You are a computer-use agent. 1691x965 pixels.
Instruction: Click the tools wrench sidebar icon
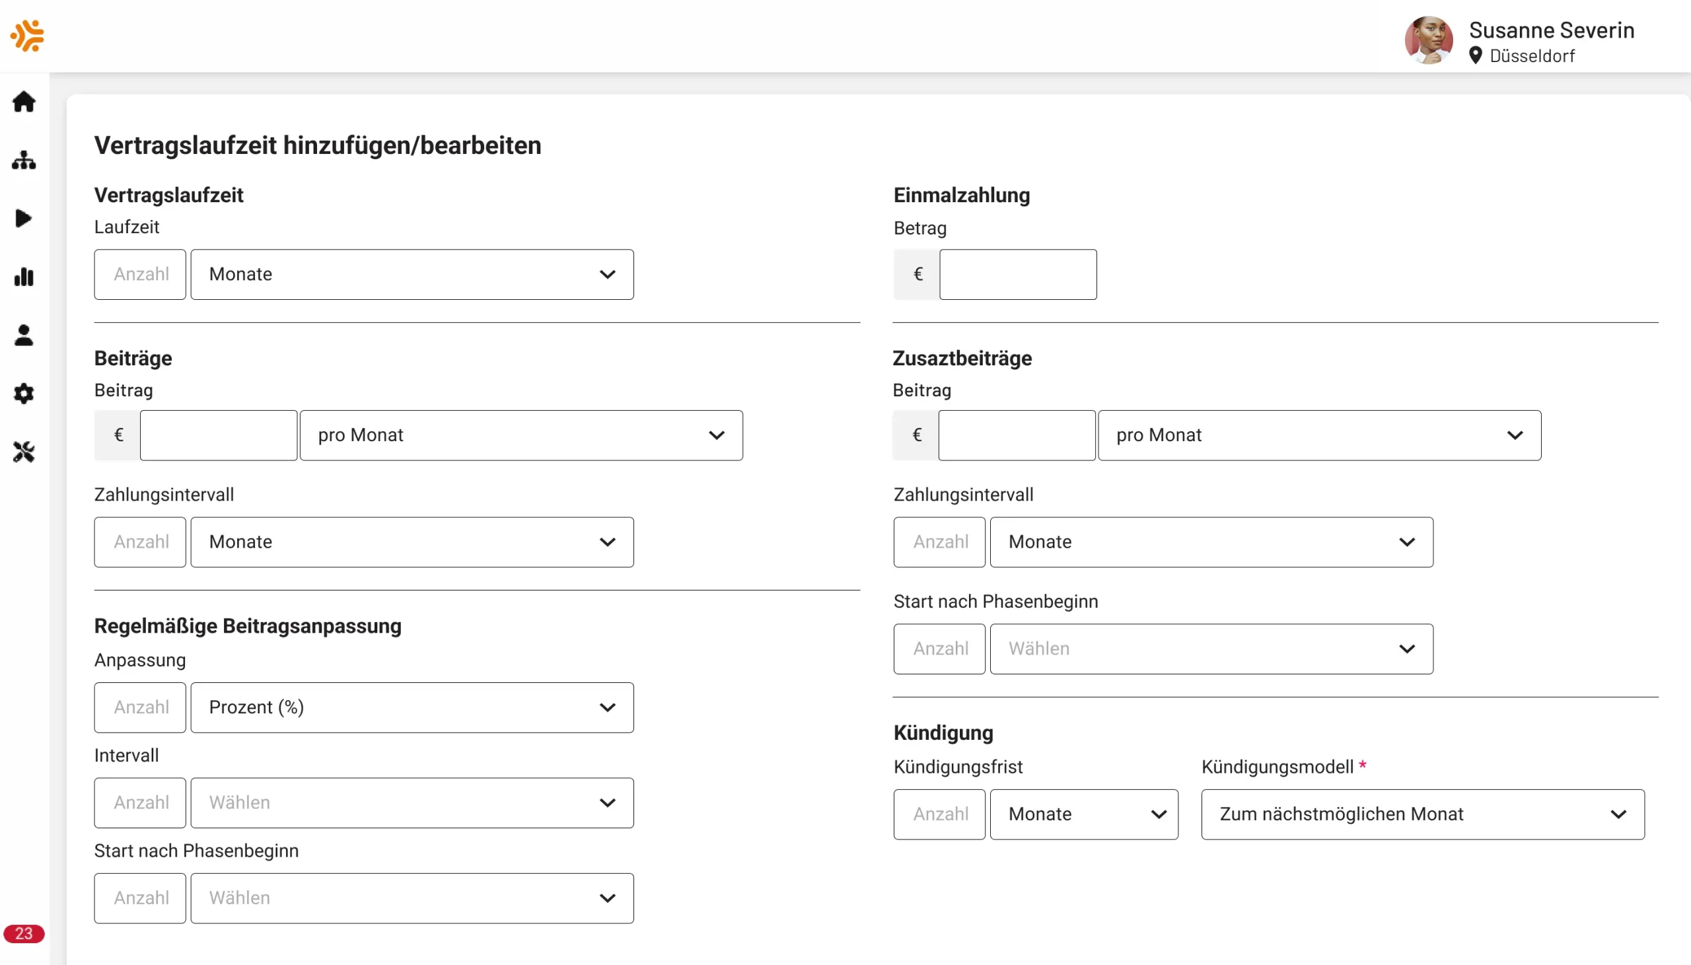(x=24, y=452)
